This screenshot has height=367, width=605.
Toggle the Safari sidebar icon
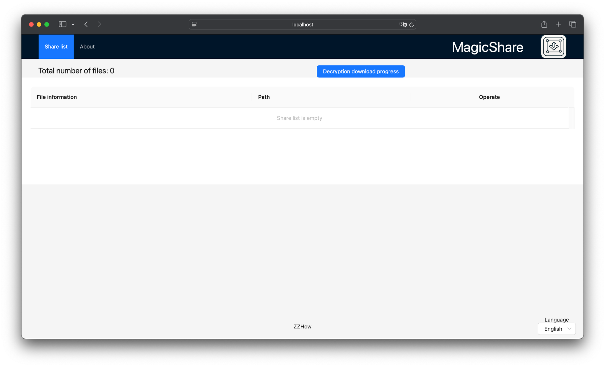tap(62, 24)
